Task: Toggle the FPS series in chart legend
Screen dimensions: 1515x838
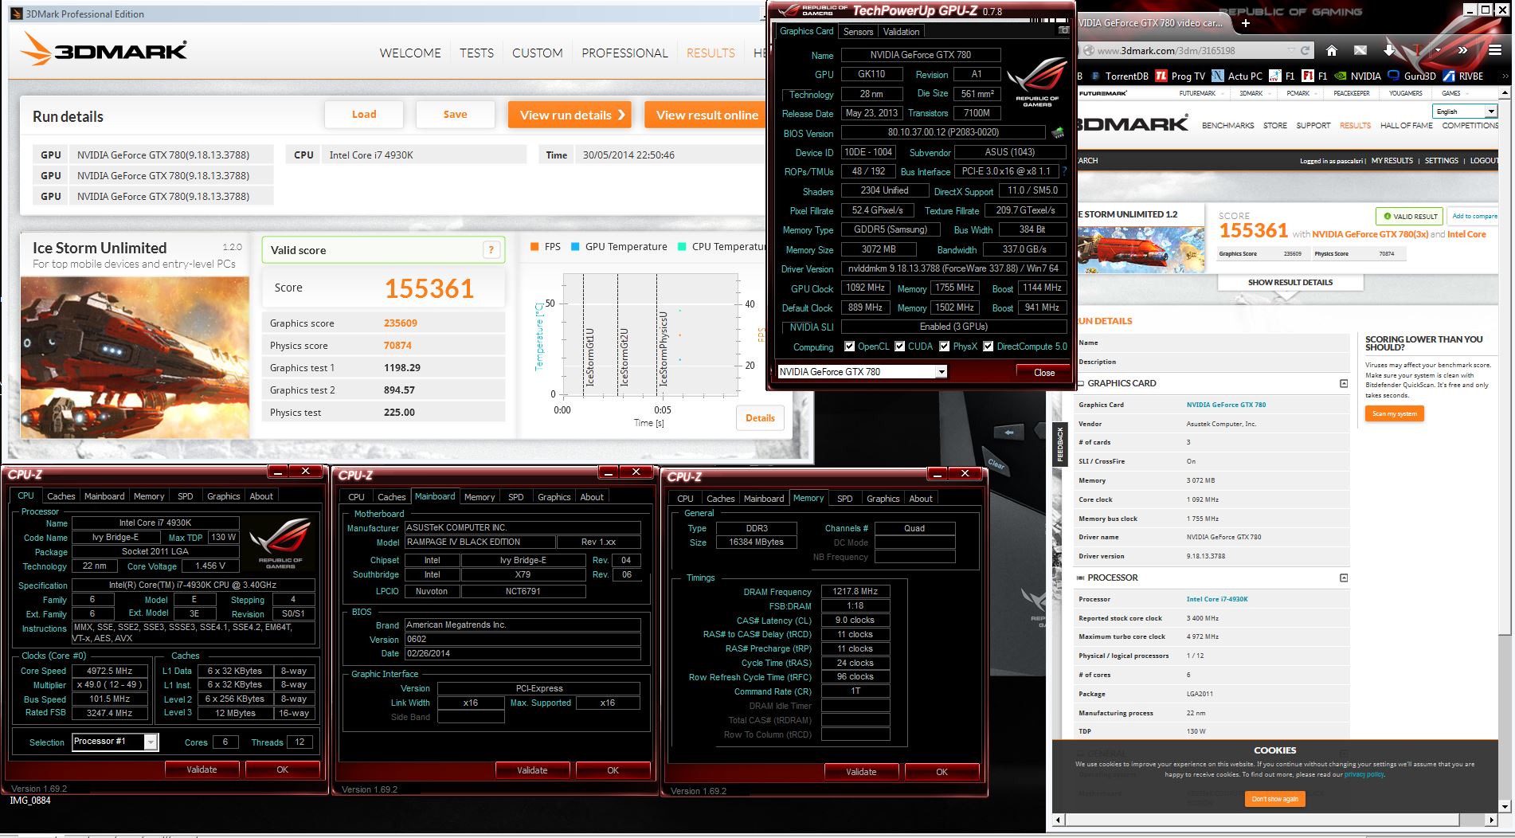Action: coord(546,247)
